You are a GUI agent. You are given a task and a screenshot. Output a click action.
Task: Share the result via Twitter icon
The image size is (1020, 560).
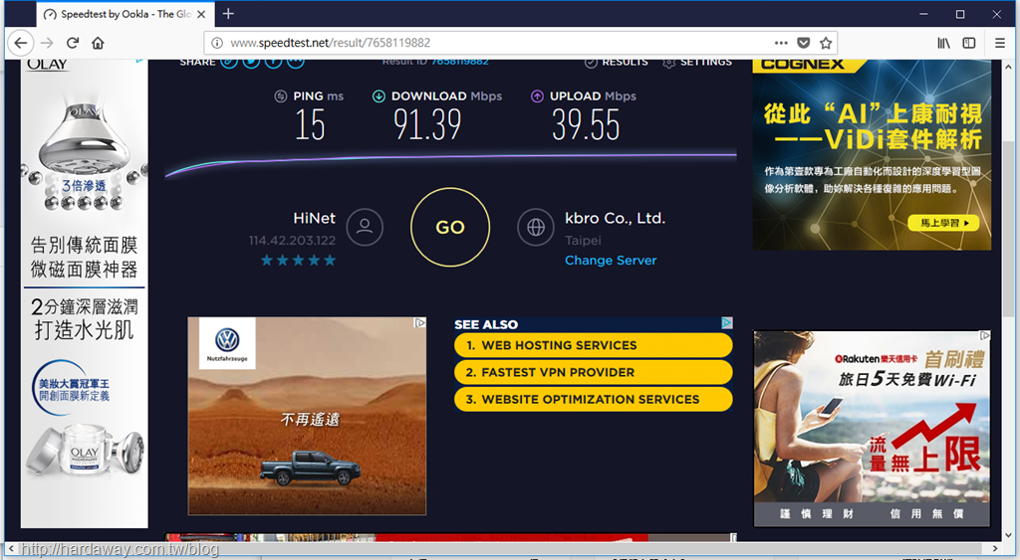[x=251, y=63]
